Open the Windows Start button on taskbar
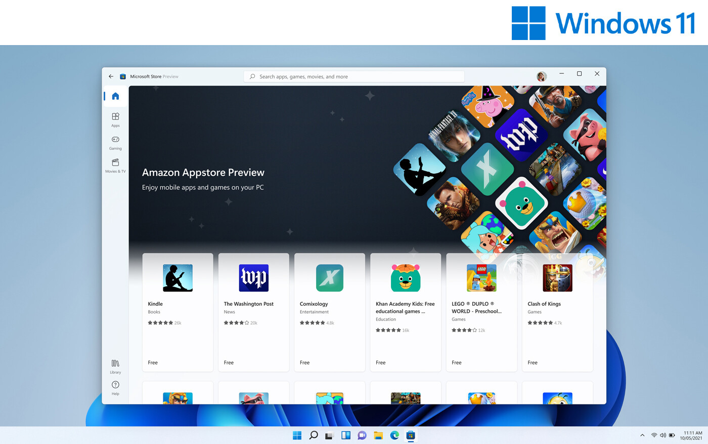This screenshot has width=708, height=444. point(297,435)
